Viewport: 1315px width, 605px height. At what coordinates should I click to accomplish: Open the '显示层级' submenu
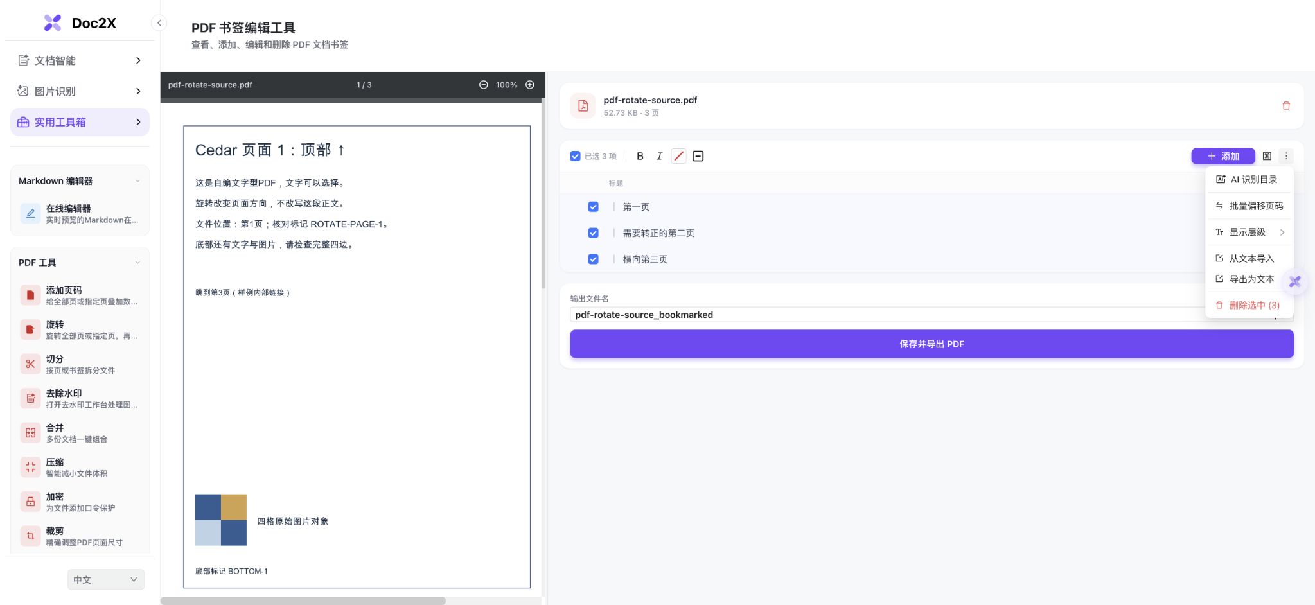tap(1249, 232)
